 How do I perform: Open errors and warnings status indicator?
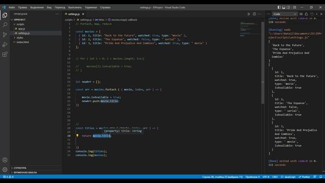(x=8, y=177)
